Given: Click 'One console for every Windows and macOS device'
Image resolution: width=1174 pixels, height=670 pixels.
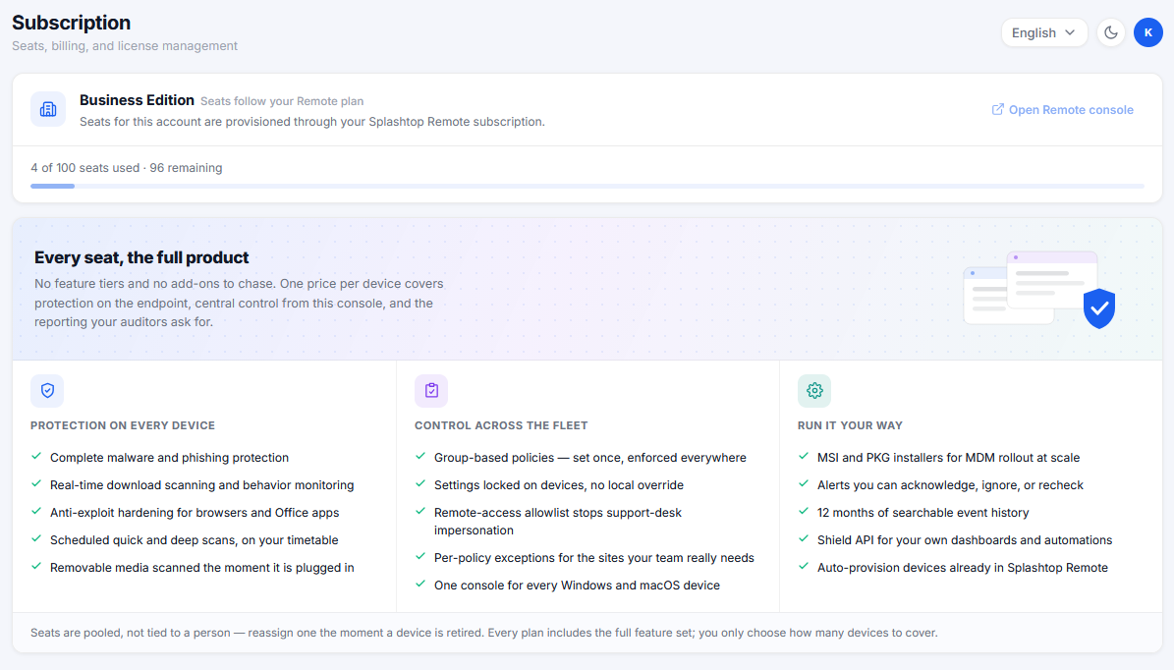Looking at the screenshot, I should 577,586.
